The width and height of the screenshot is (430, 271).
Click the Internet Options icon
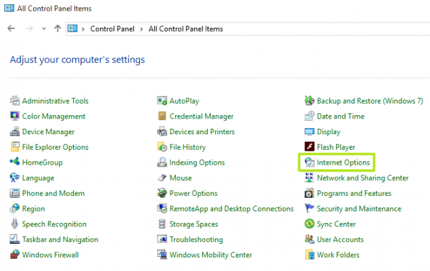coord(310,163)
